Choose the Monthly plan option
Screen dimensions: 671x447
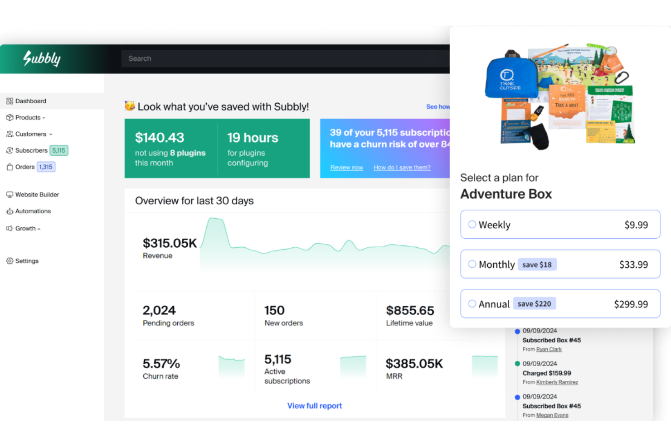click(x=472, y=264)
